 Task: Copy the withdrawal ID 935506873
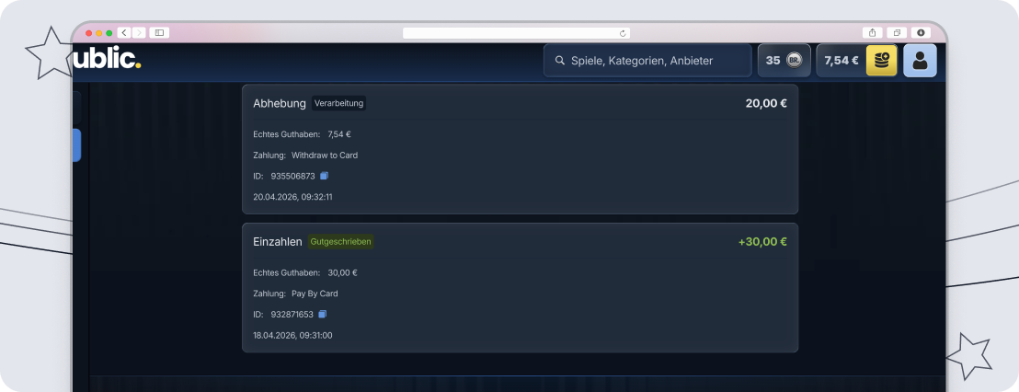tap(324, 176)
